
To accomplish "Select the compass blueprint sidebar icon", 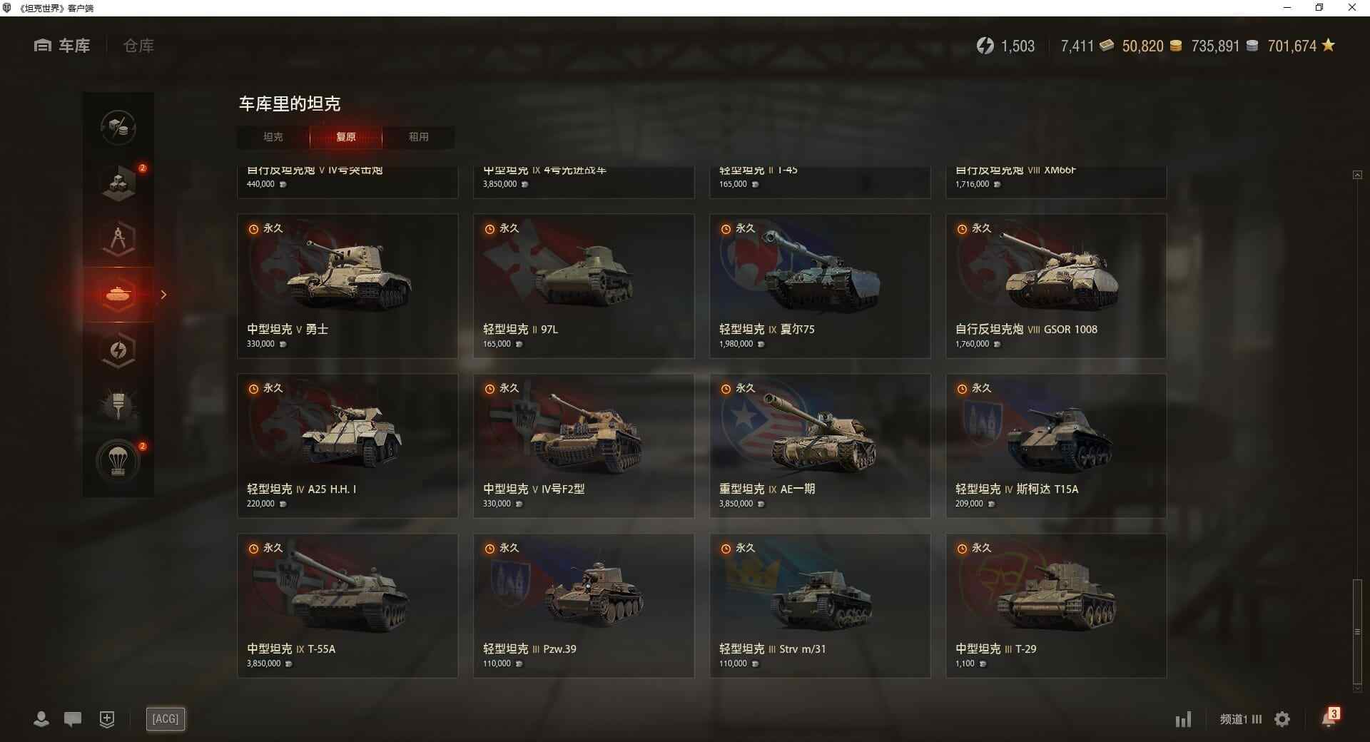I will 118,239.
